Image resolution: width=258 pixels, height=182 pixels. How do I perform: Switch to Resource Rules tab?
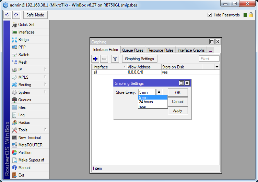[161, 50]
